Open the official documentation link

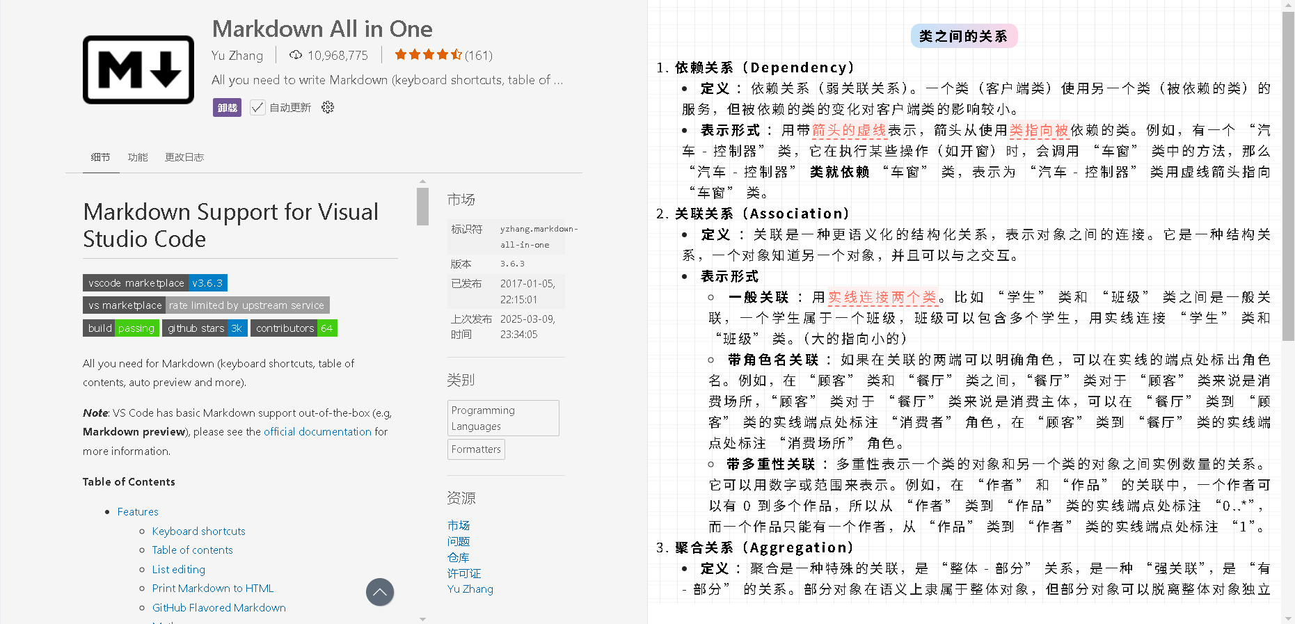tap(317, 431)
